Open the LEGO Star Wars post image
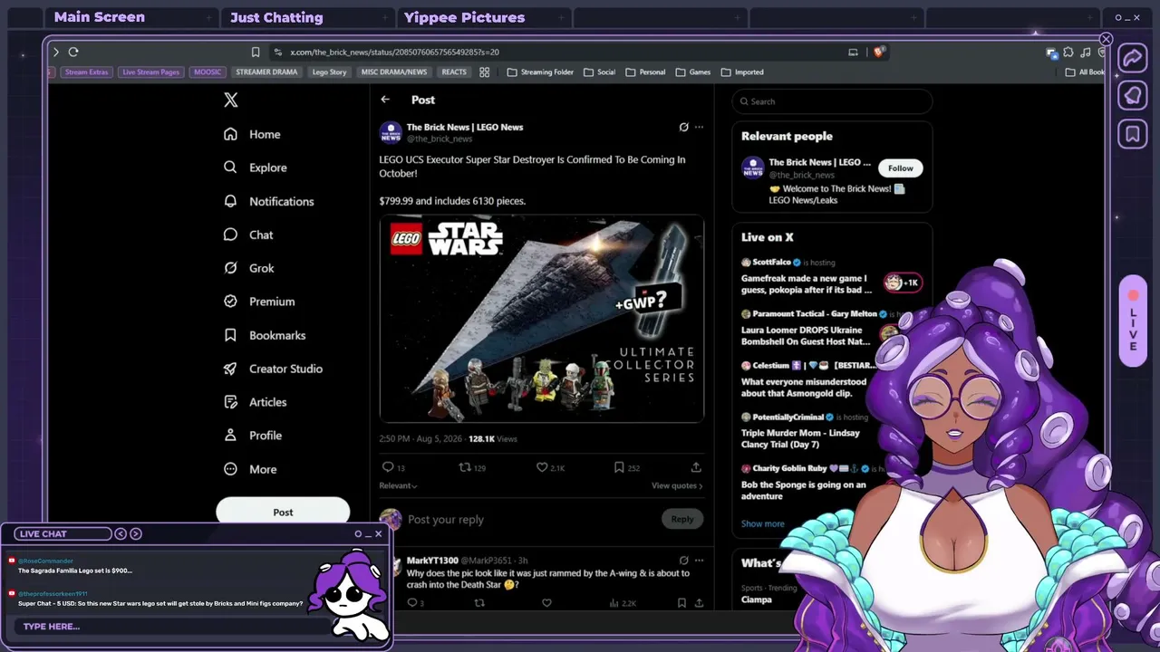 542,319
